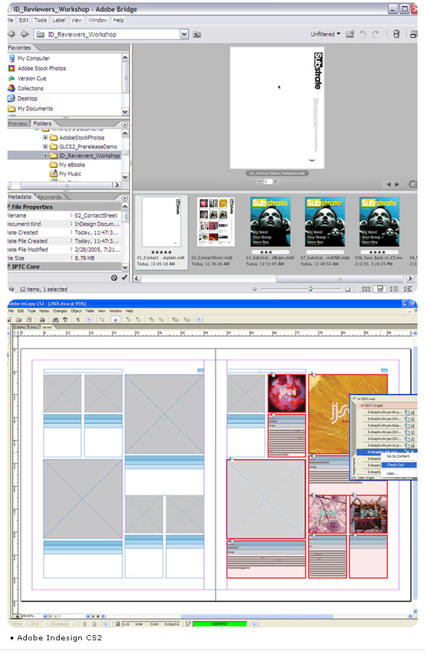The width and height of the screenshot is (425, 656).
Task: Open My Documents in Favorites
Action: click(x=35, y=108)
